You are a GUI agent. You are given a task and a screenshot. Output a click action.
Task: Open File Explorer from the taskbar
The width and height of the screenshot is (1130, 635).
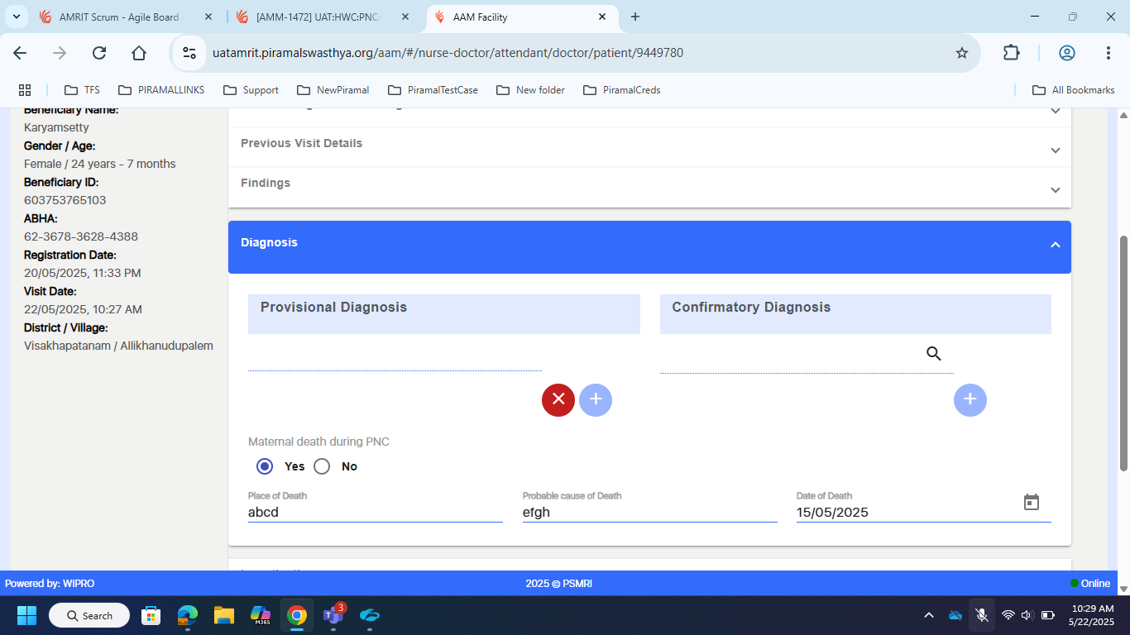pyautogui.click(x=224, y=615)
